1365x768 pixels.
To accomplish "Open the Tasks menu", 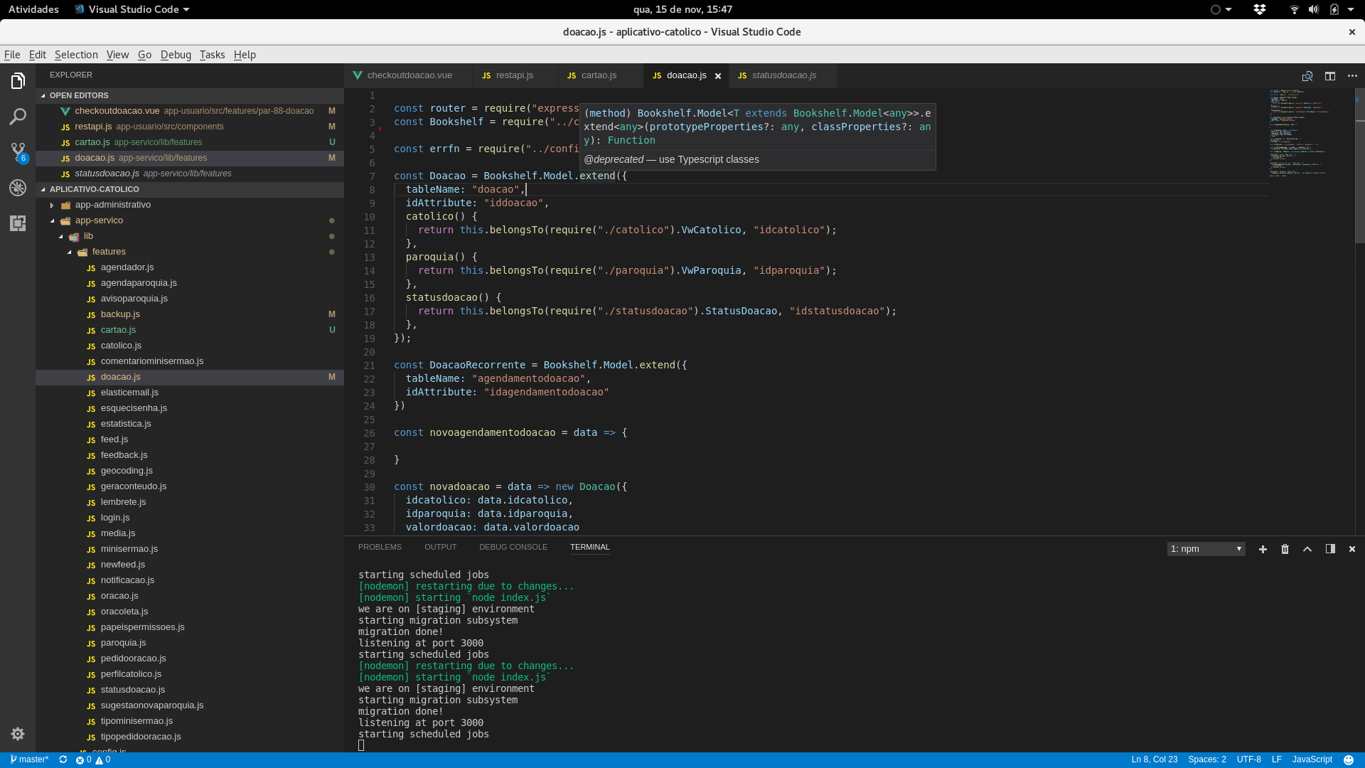I will point(212,55).
